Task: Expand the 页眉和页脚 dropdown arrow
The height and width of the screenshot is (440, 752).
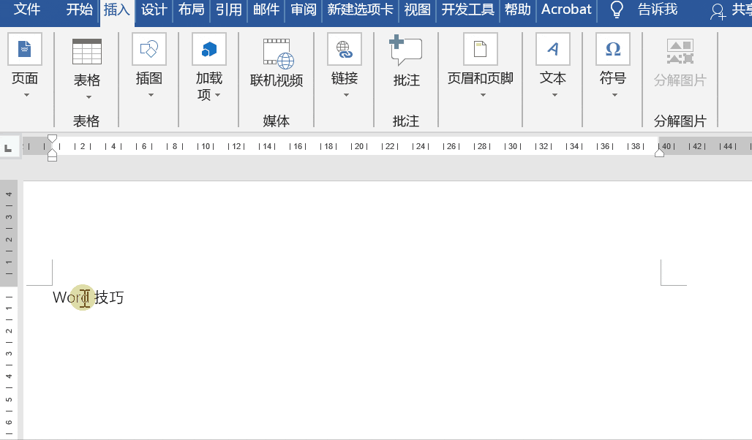Action: tap(481, 95)
